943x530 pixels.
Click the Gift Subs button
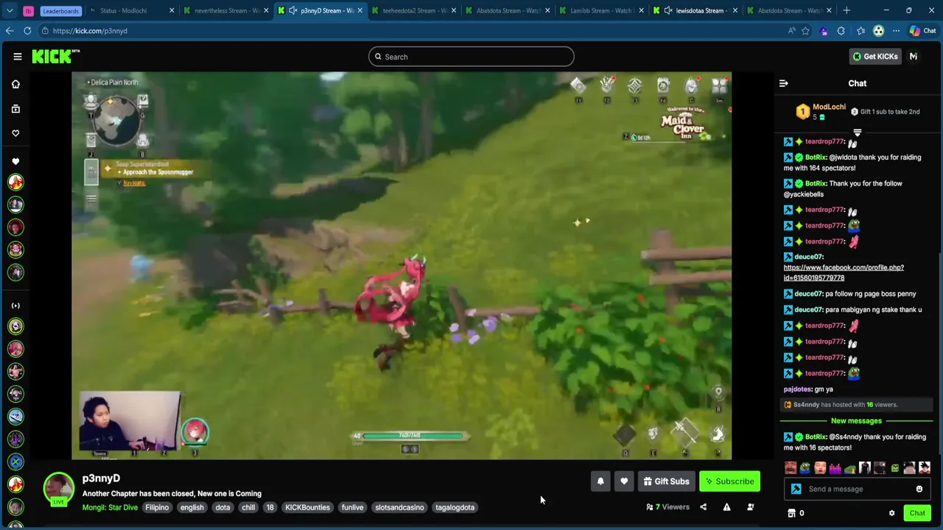(666, 481)
